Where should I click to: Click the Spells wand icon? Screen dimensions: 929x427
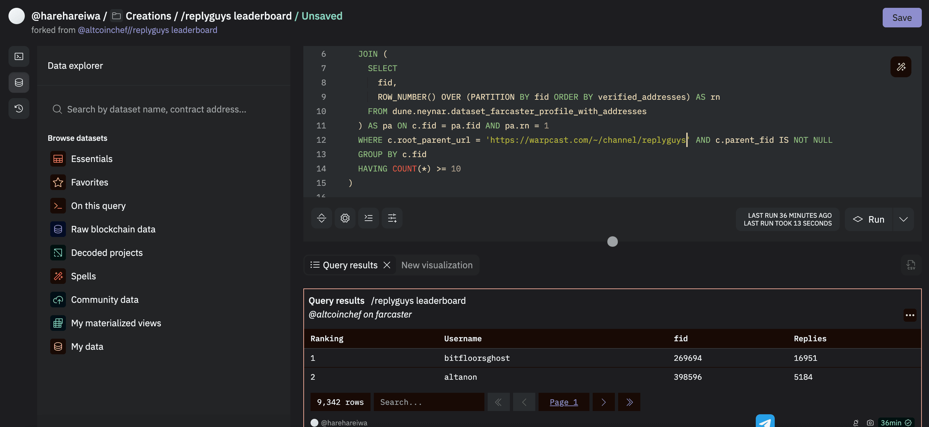pyautogui.click(x=58, y=276)
